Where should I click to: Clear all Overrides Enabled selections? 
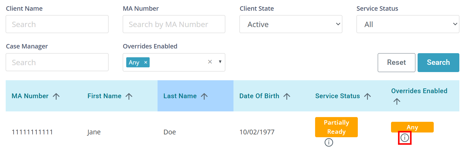[x=210, y=62]
